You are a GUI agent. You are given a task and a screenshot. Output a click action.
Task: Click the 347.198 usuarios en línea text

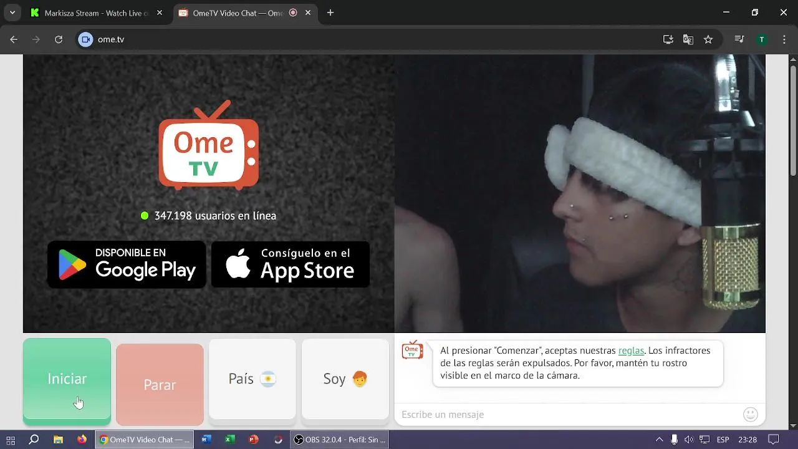[x=215, y=216]
